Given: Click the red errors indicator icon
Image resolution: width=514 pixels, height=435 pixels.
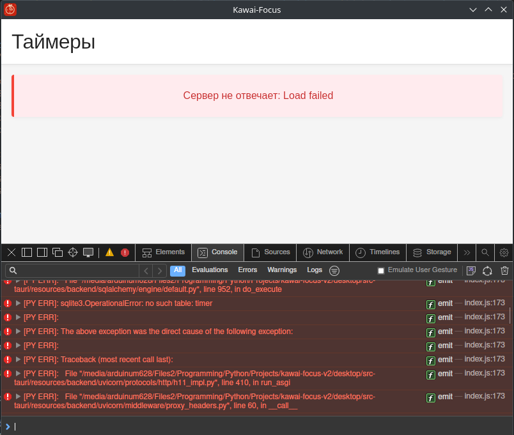Looking at the screenshot, I should [x=125, y=252].
